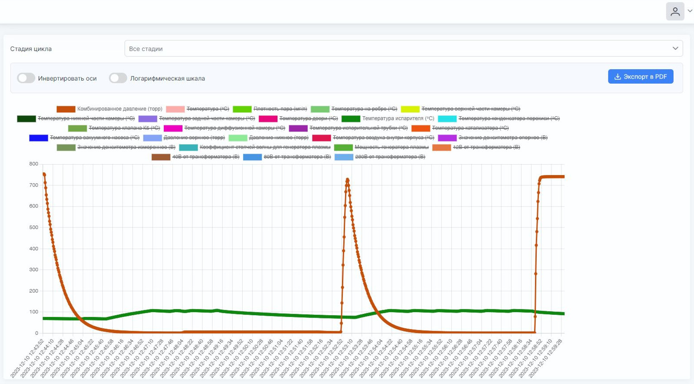This screenshot has width=694, height=384.
Task: Click the bright green Плотность пара swatch
Action: pos(242,109)
